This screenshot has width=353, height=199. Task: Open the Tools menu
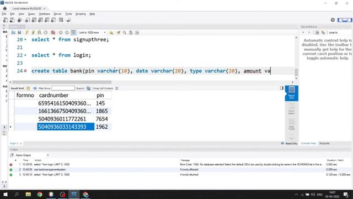point(68,14)
